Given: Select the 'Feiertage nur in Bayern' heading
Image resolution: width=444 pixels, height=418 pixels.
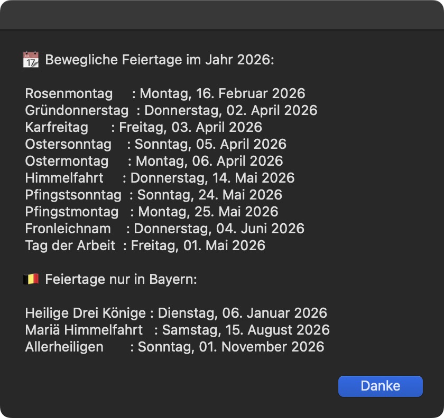Looking at the screenshot, I should [121, 279].
